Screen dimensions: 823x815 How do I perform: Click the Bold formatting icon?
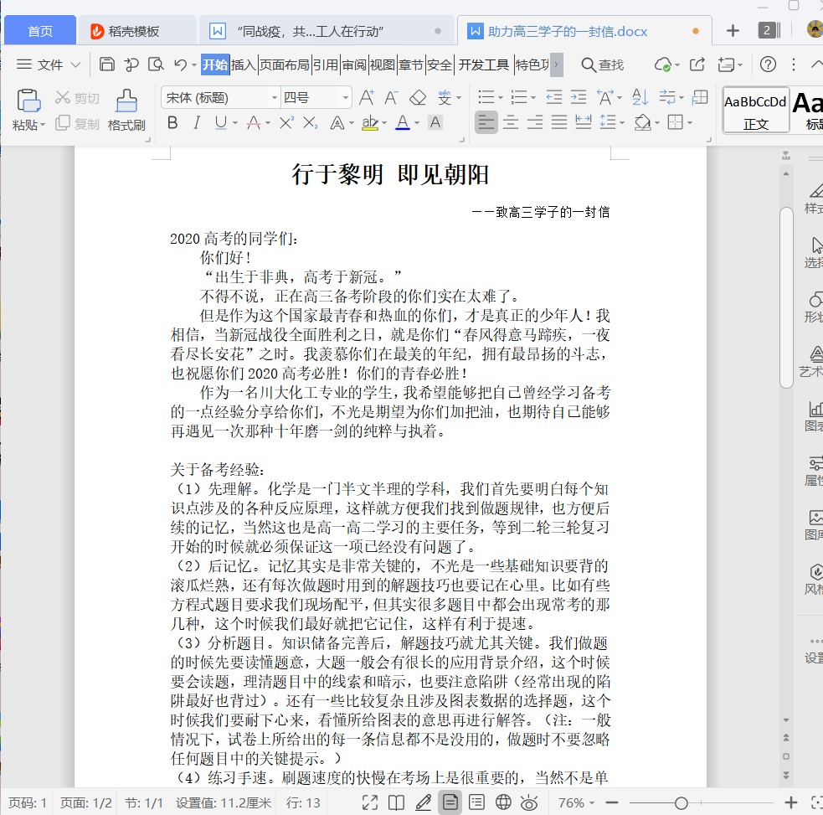click(x=173, y=123)
